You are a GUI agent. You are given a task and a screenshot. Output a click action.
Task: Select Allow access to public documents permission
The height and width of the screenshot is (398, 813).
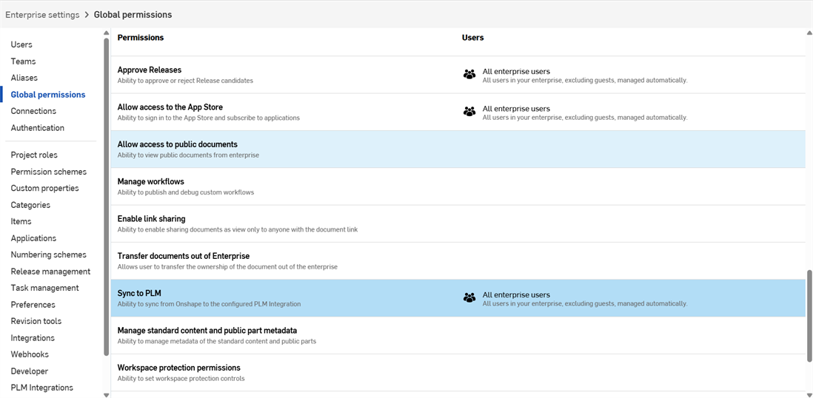pos(458,149)
